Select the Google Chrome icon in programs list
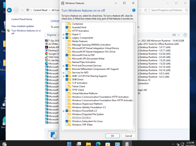The height and width of the screenshot is (146, 196). (x=47, y=54)
